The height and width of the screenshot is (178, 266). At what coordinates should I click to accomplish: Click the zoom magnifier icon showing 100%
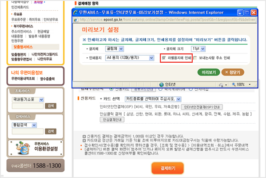(234, 84)
